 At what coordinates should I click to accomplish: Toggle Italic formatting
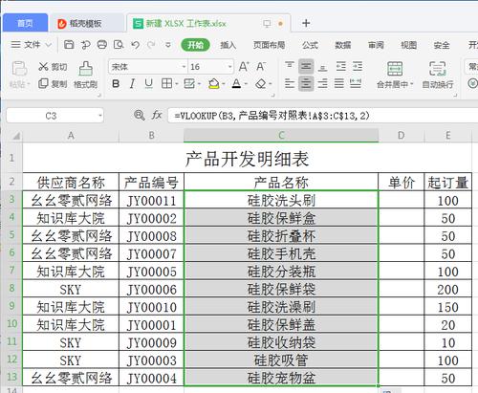pos(132,84)
